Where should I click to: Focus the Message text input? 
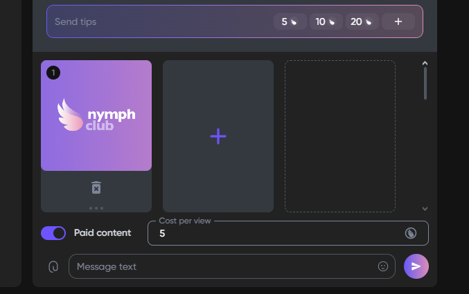tap(232, 266)
